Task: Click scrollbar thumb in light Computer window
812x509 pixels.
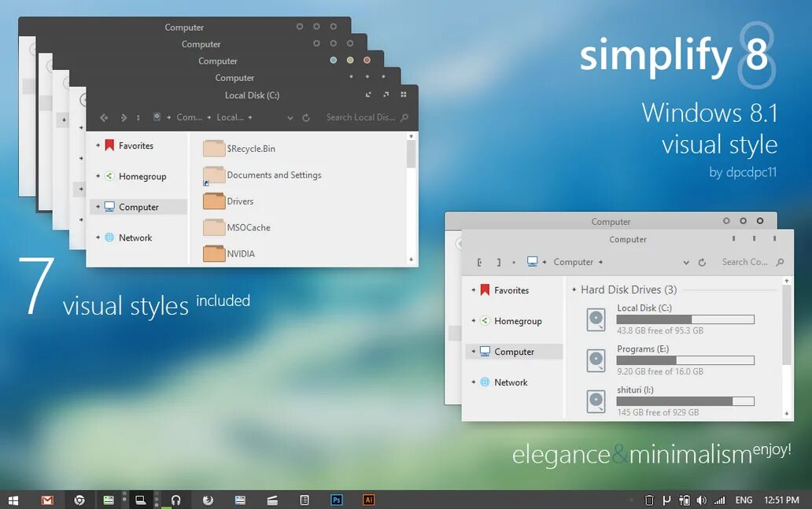Action: point(787,325)
